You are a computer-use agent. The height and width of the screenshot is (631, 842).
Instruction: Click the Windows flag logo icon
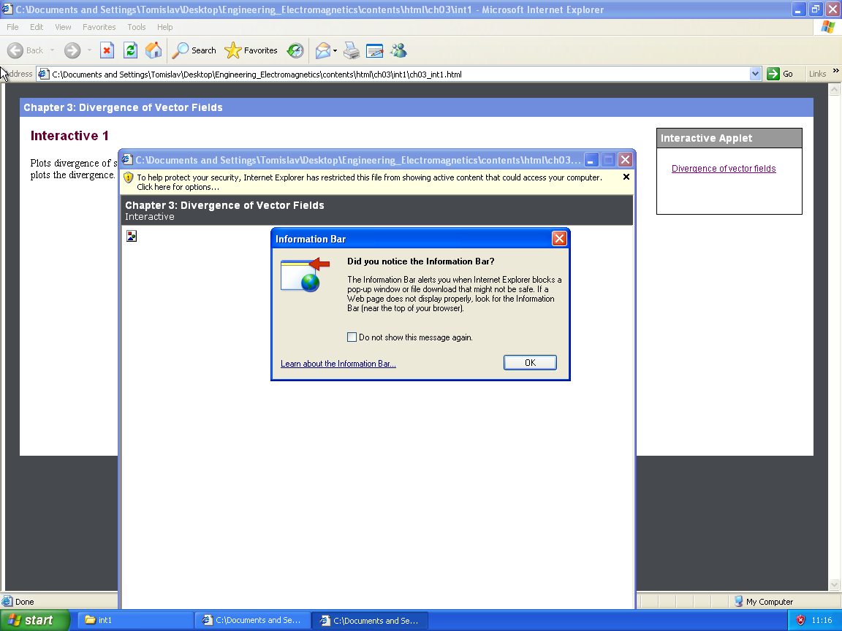pos(827,27)
